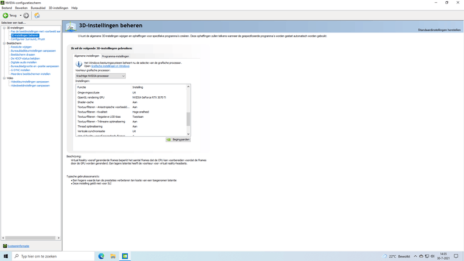
Task: Collapse the Video tree node
Action: tap(4, 78)
